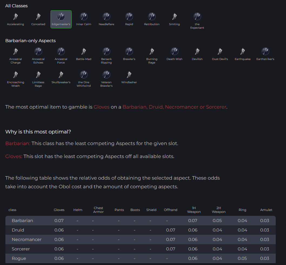
Task: Select the Windlasher aspect icon
Action: (129, 75)
